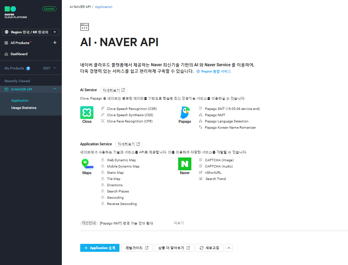Select Directions
This screenshot has height=265, width=348.
coord(115,185)
